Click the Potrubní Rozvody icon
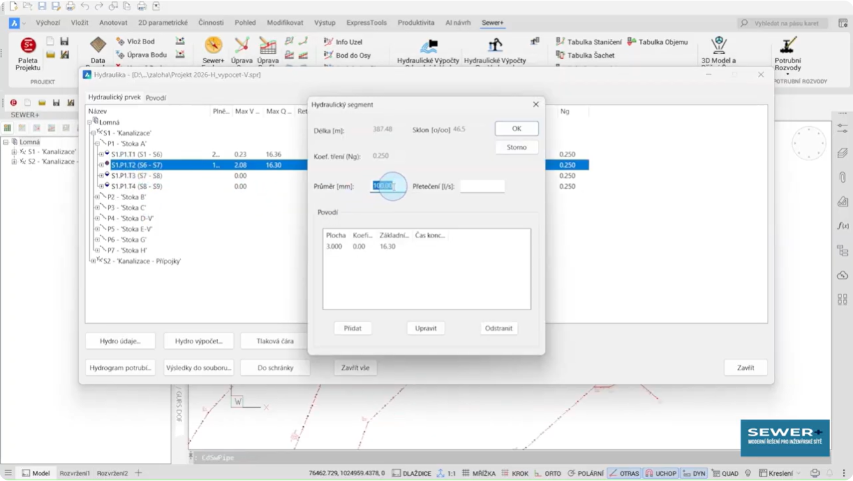The width and height of the screenshot is (853, 481). pyautogui.click(x=788, y=46)
